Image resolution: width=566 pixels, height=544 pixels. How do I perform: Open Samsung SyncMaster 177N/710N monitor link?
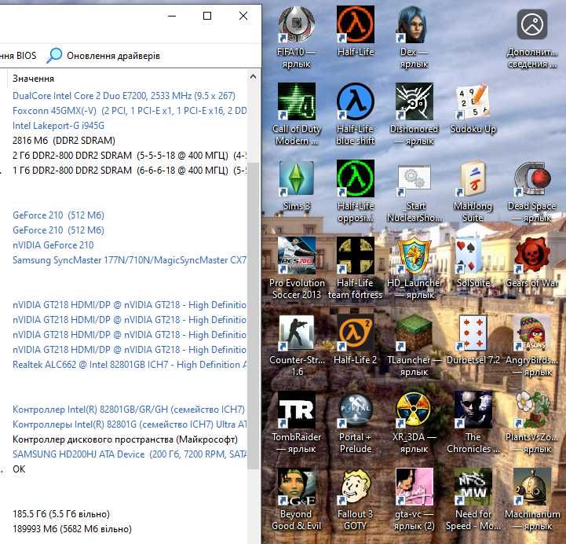point(130,260)
